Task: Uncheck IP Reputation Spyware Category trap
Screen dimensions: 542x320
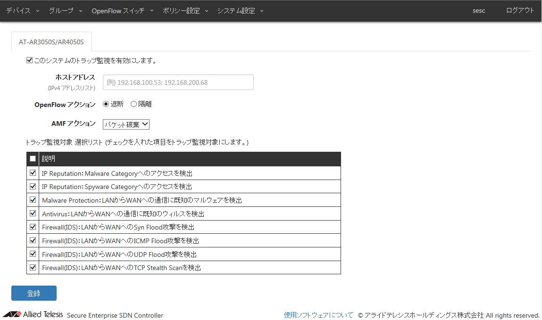Action: [x=33, y=186]
